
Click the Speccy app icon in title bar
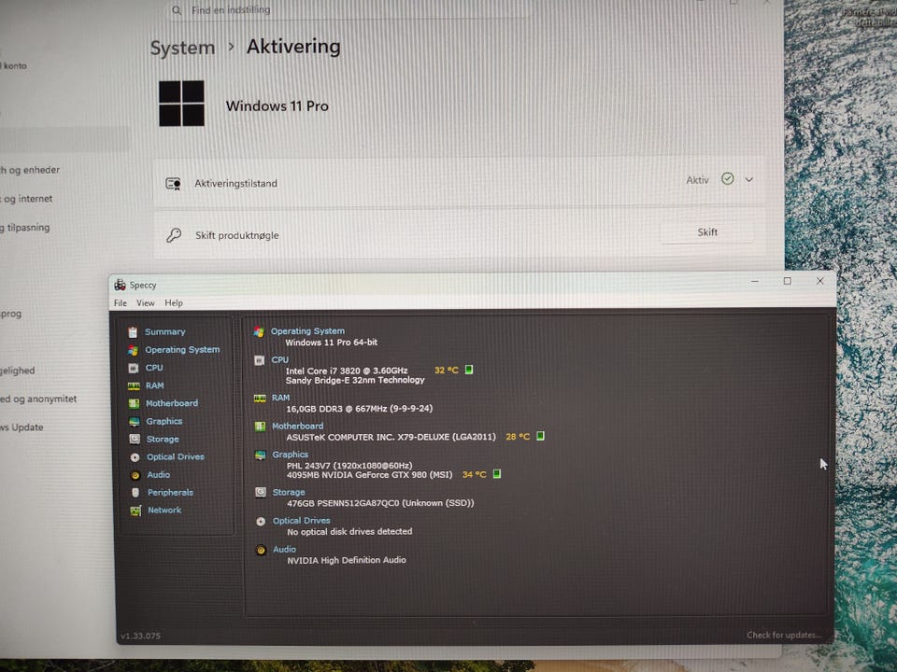pyautogui.click(x=120, y=285)
